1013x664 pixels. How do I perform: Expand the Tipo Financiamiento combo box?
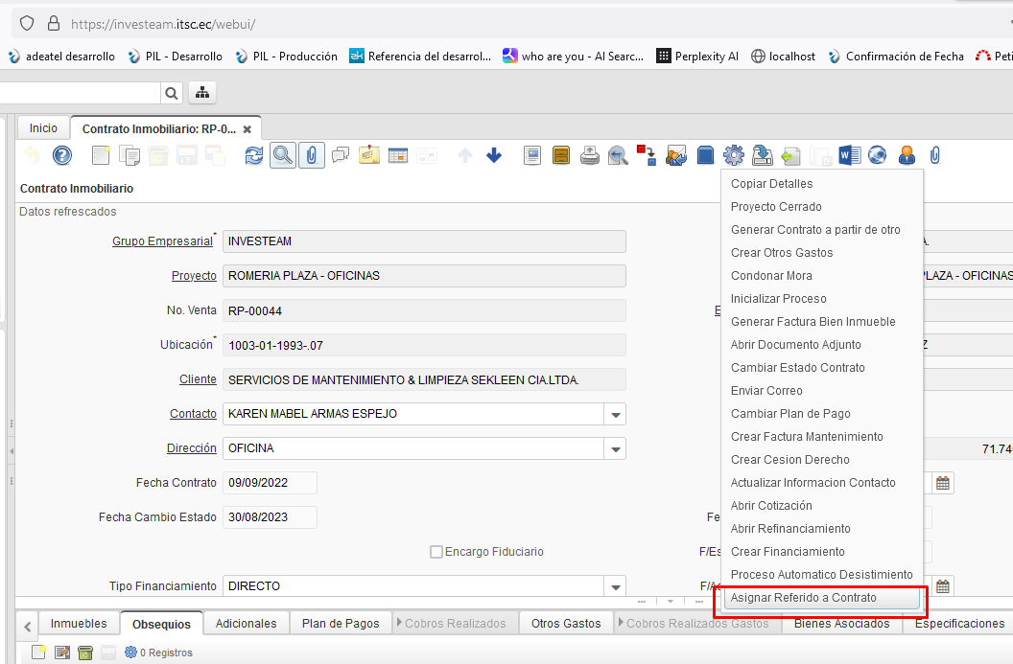(x=614, y=586)
